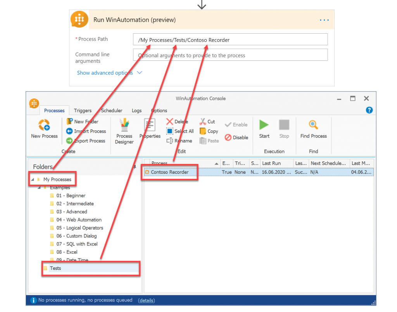
Task: Select the My Processes folder
Action: (x=57, y=179)
